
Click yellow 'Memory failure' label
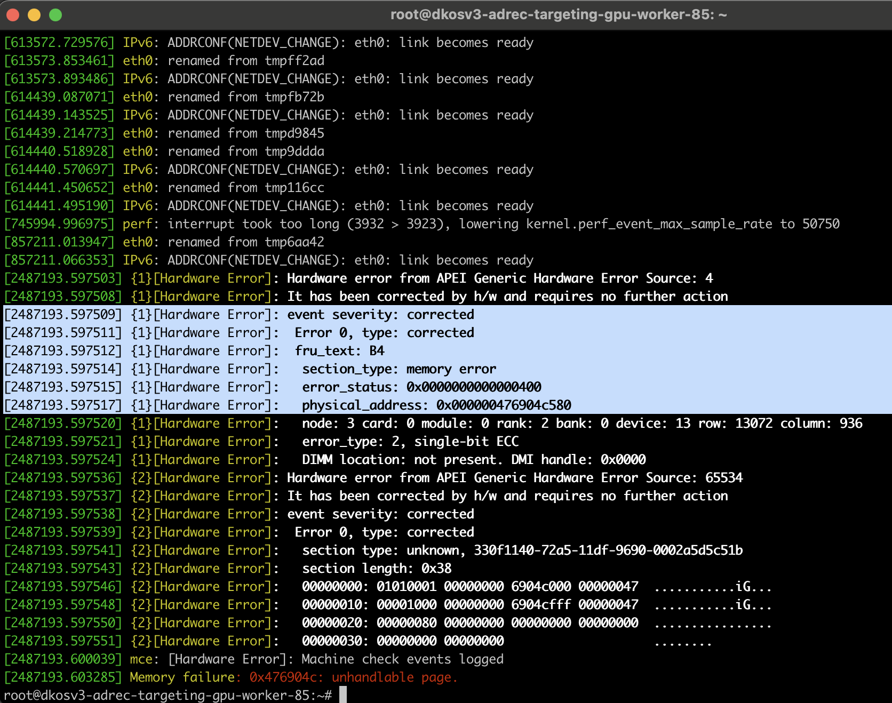click(x=182, y=677)
